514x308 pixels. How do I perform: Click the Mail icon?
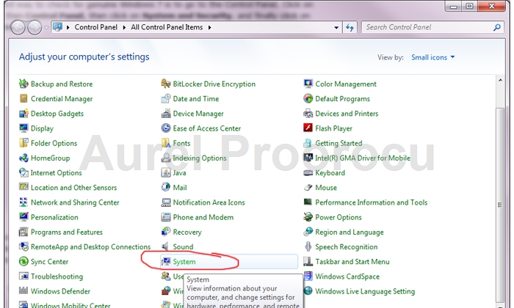point(166,187)
